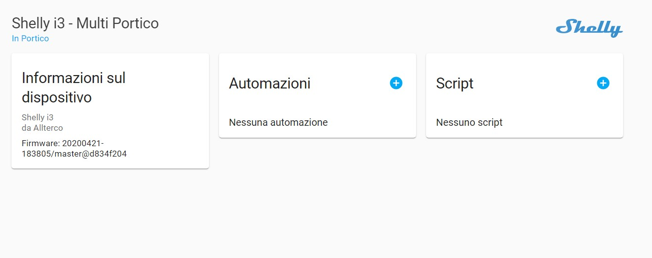Click the Automazioni card heading

coord(270,84)
